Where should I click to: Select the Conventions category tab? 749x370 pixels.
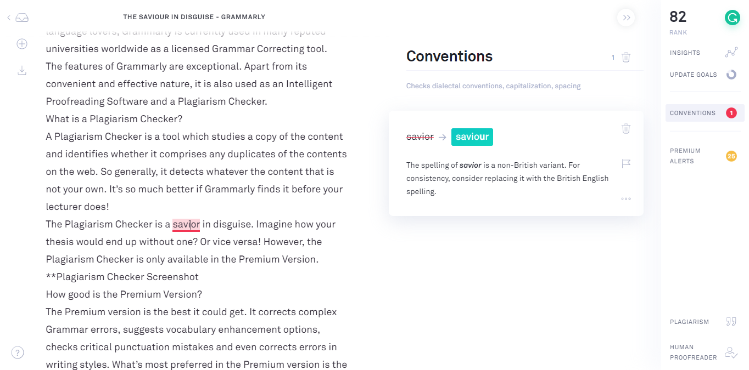pyautogui.click(x=705, y=113)
